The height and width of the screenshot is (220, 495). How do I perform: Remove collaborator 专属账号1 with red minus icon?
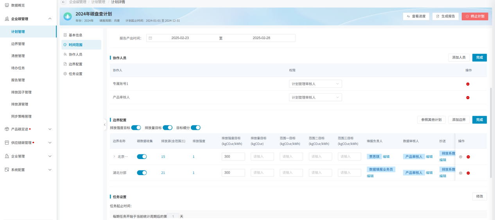point(468,84)
